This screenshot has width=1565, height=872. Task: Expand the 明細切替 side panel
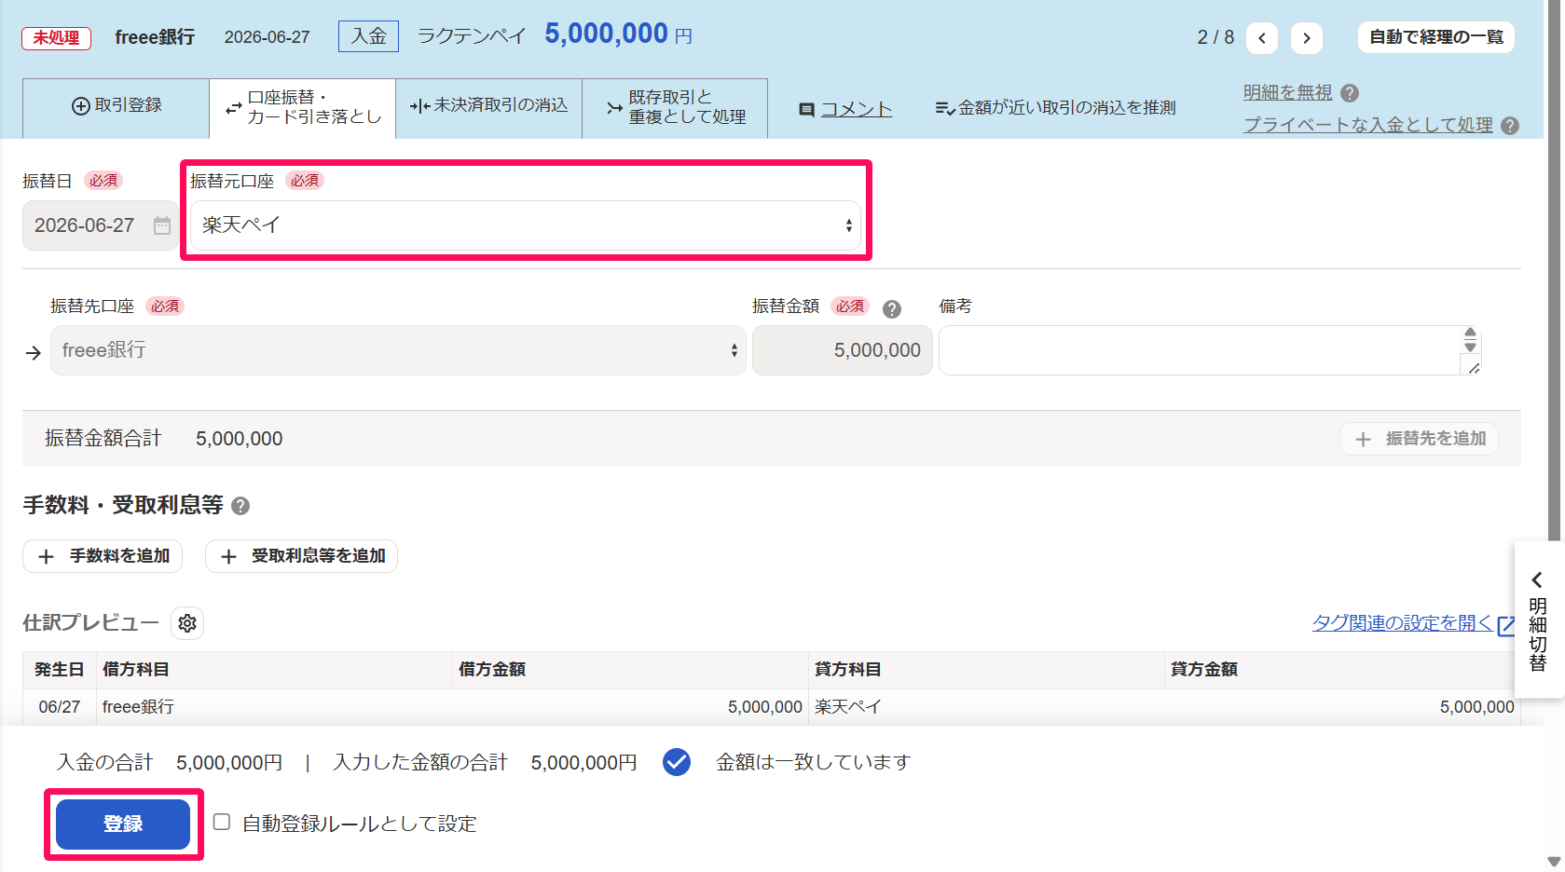[1538, 620]
